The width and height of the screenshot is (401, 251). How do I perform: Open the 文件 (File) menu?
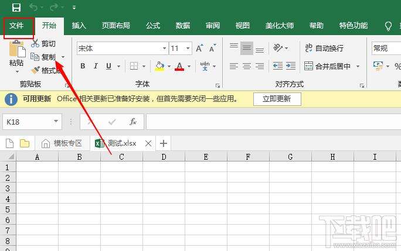(x=16, y=26)
